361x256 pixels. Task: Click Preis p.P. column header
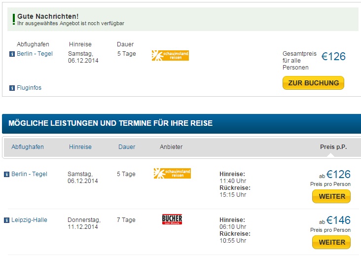(333, 147)
